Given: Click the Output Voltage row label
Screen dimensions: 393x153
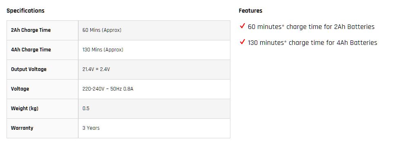Looking at the screenshot, I should 29,69.
